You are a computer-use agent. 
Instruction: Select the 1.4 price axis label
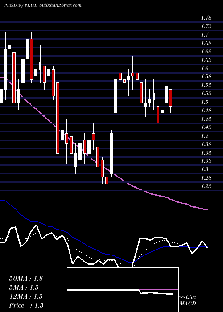pyautogui.click(x=205, y=136)
